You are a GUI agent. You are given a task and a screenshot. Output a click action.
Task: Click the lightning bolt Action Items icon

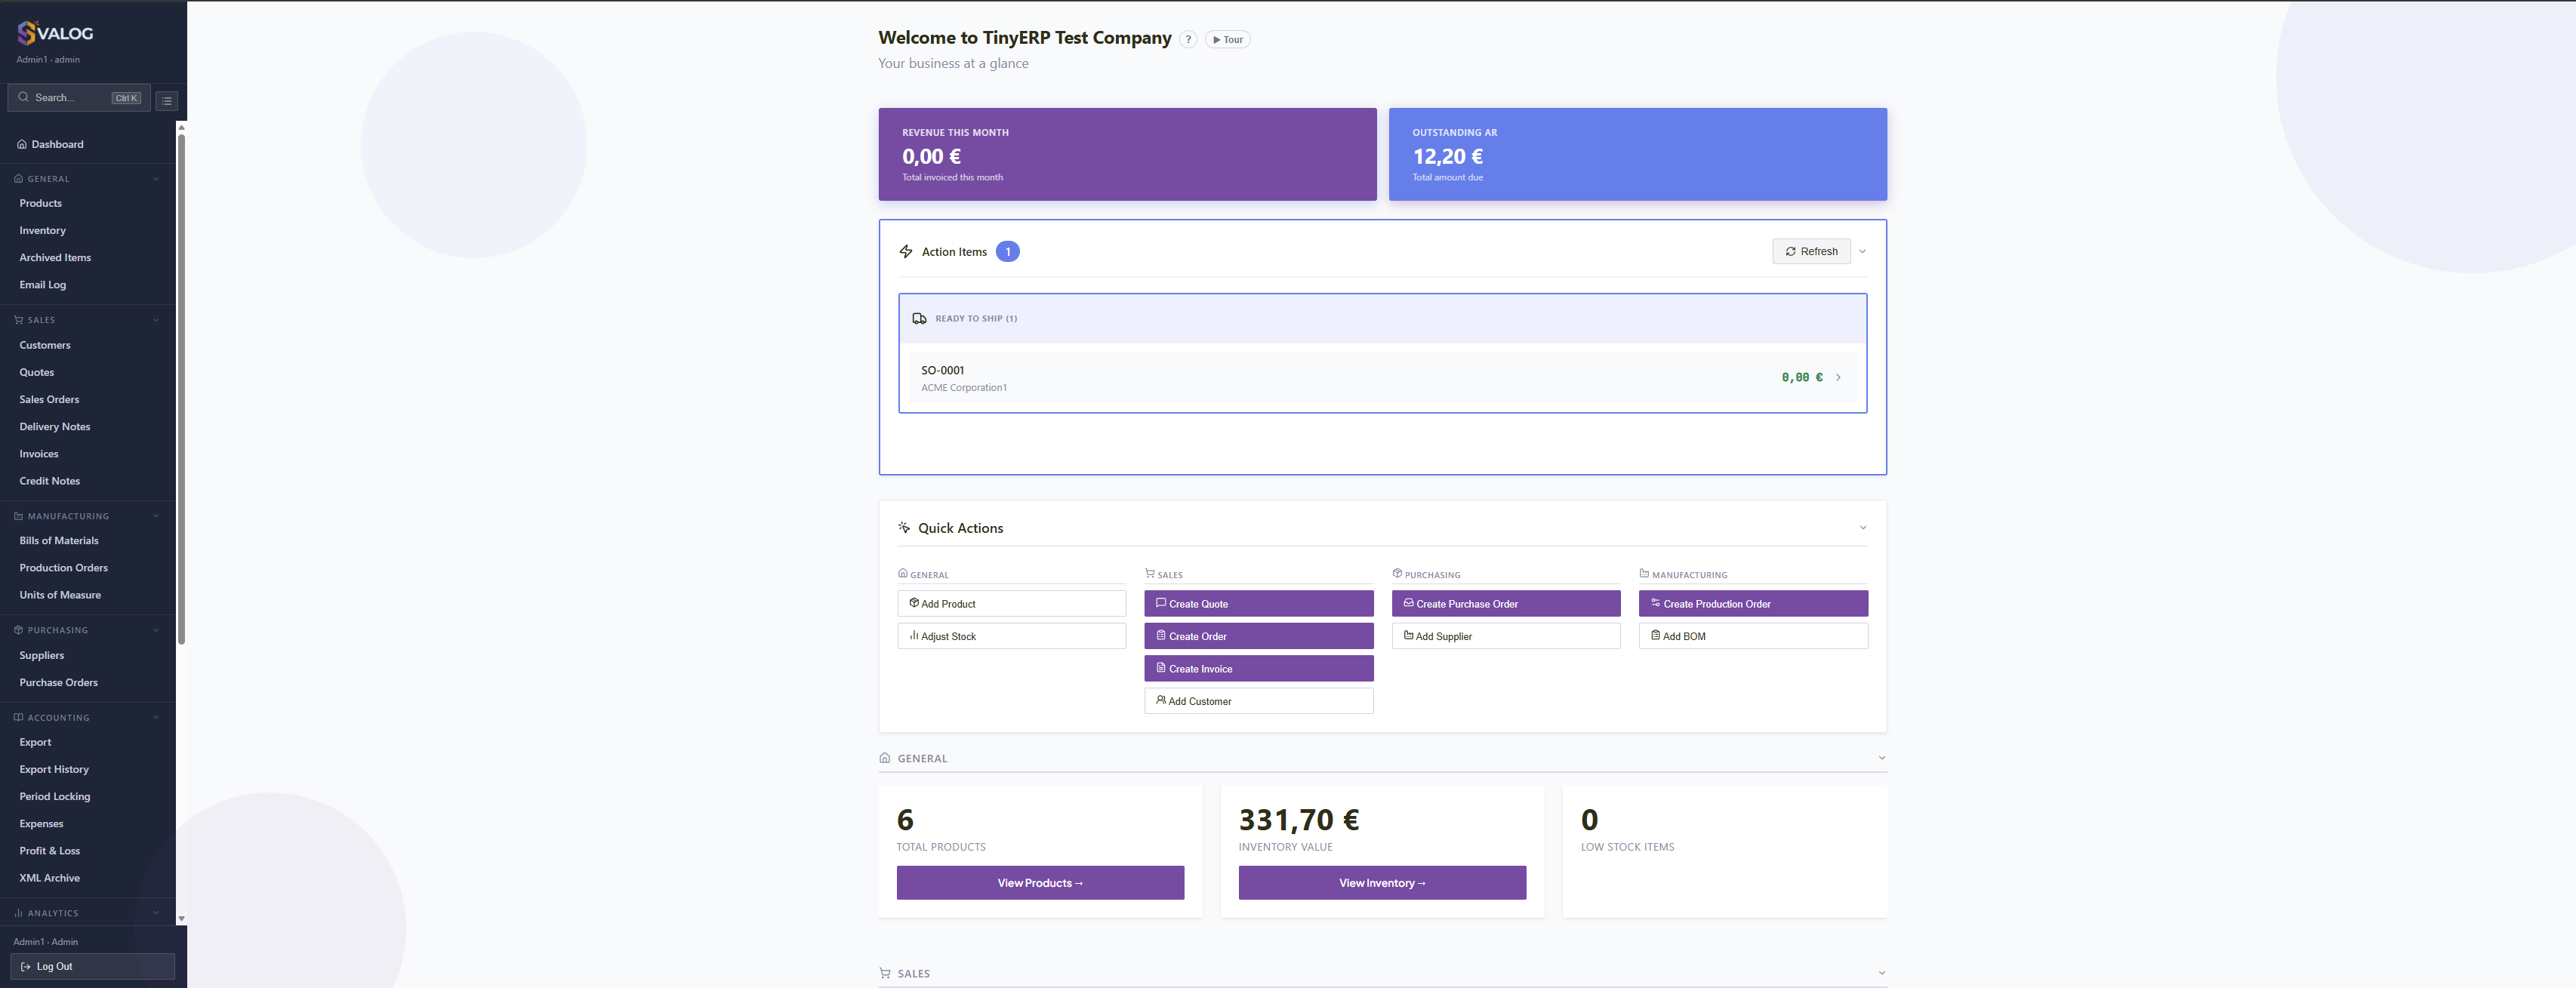point(906,252)
